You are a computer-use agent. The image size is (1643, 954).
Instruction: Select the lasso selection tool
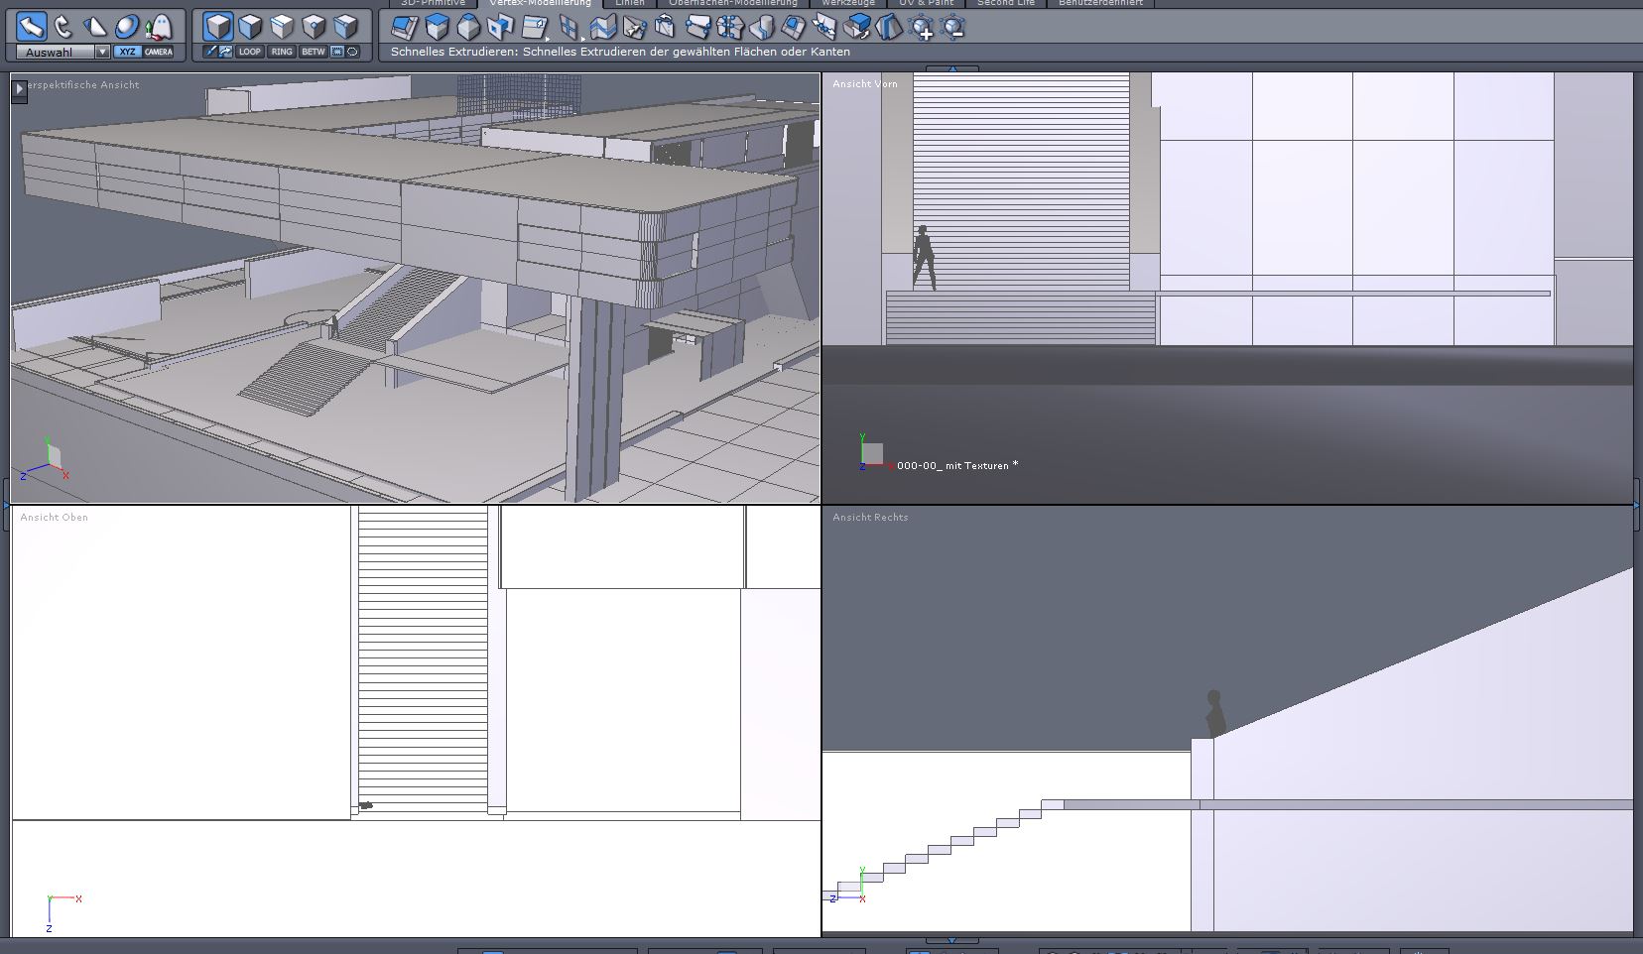click(x=63, y=26)
